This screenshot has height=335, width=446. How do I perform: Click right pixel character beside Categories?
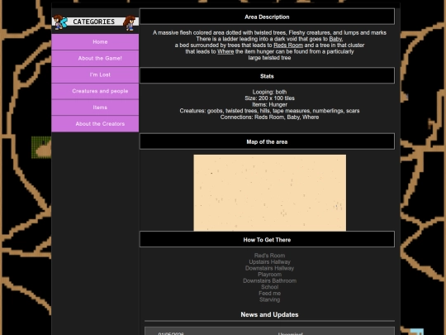click(130, 23)
